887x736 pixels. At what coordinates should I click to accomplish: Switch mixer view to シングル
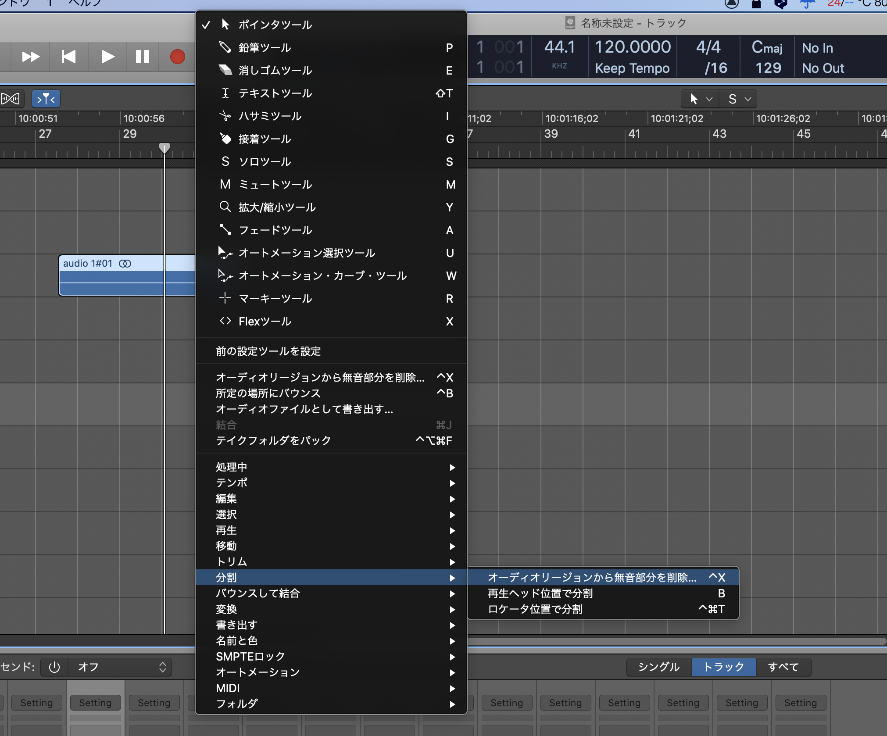(x=658, y=667)
